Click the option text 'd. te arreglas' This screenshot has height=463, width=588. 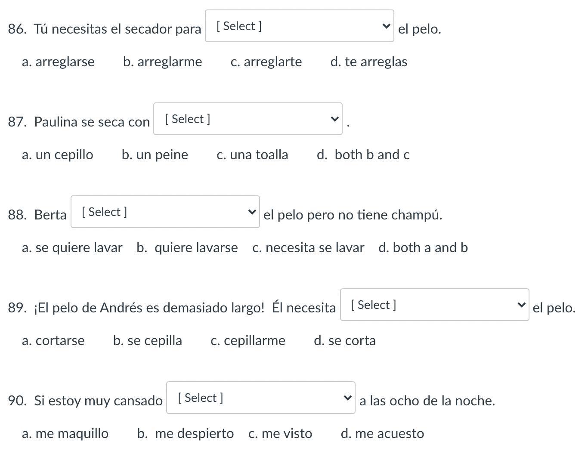pos(368,62)
